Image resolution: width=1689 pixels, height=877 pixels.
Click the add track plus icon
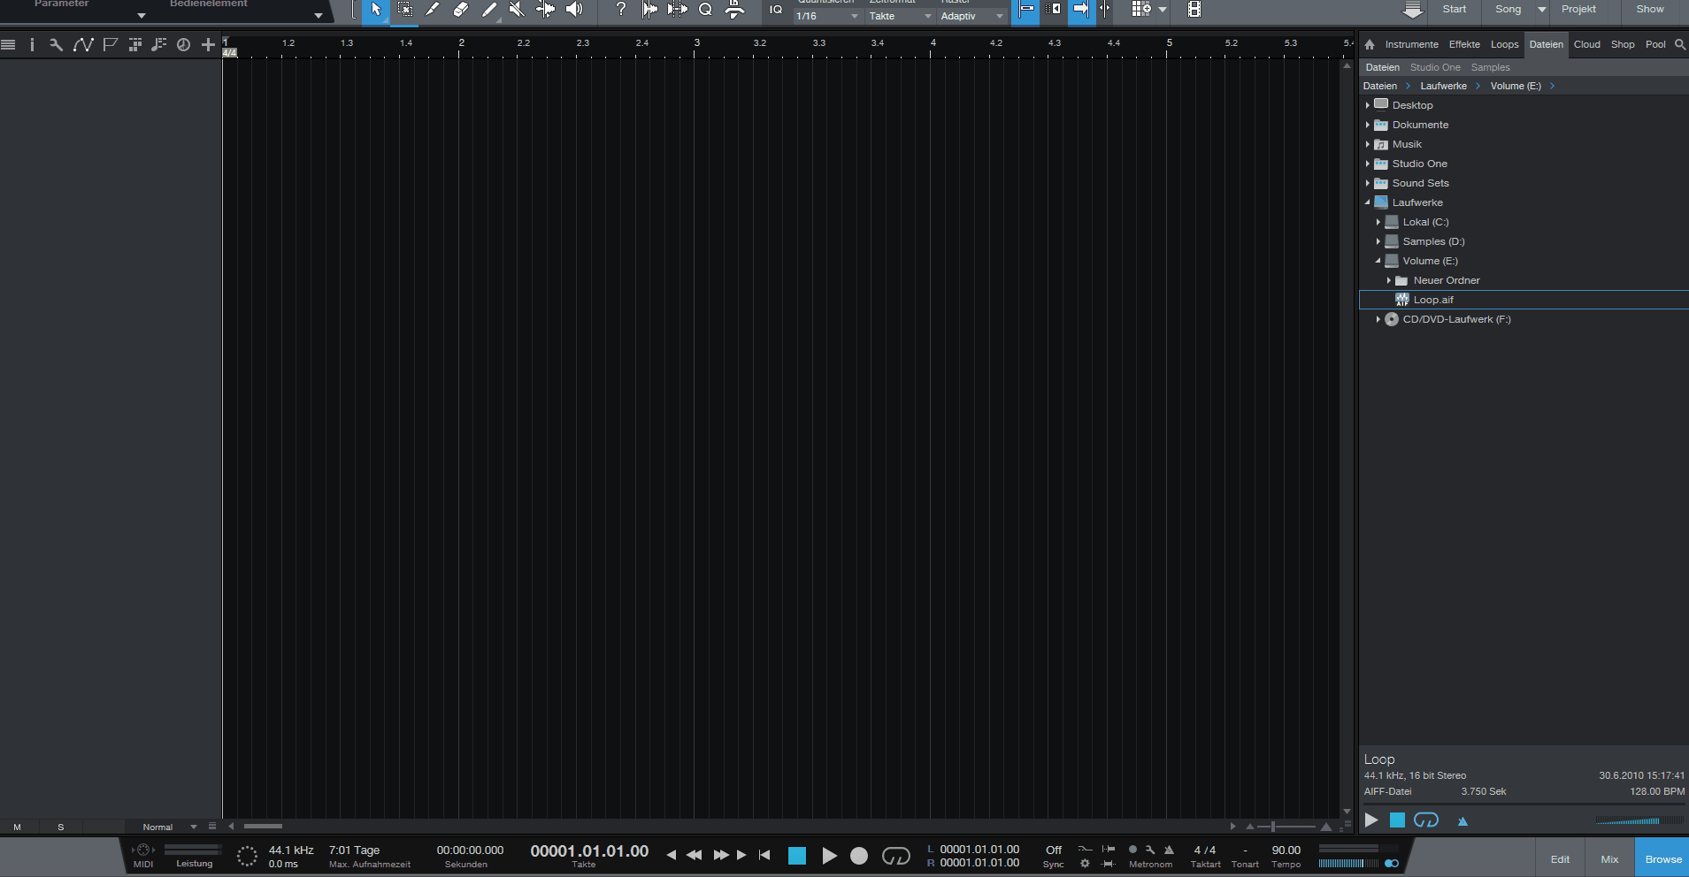(x=208, y=44)
